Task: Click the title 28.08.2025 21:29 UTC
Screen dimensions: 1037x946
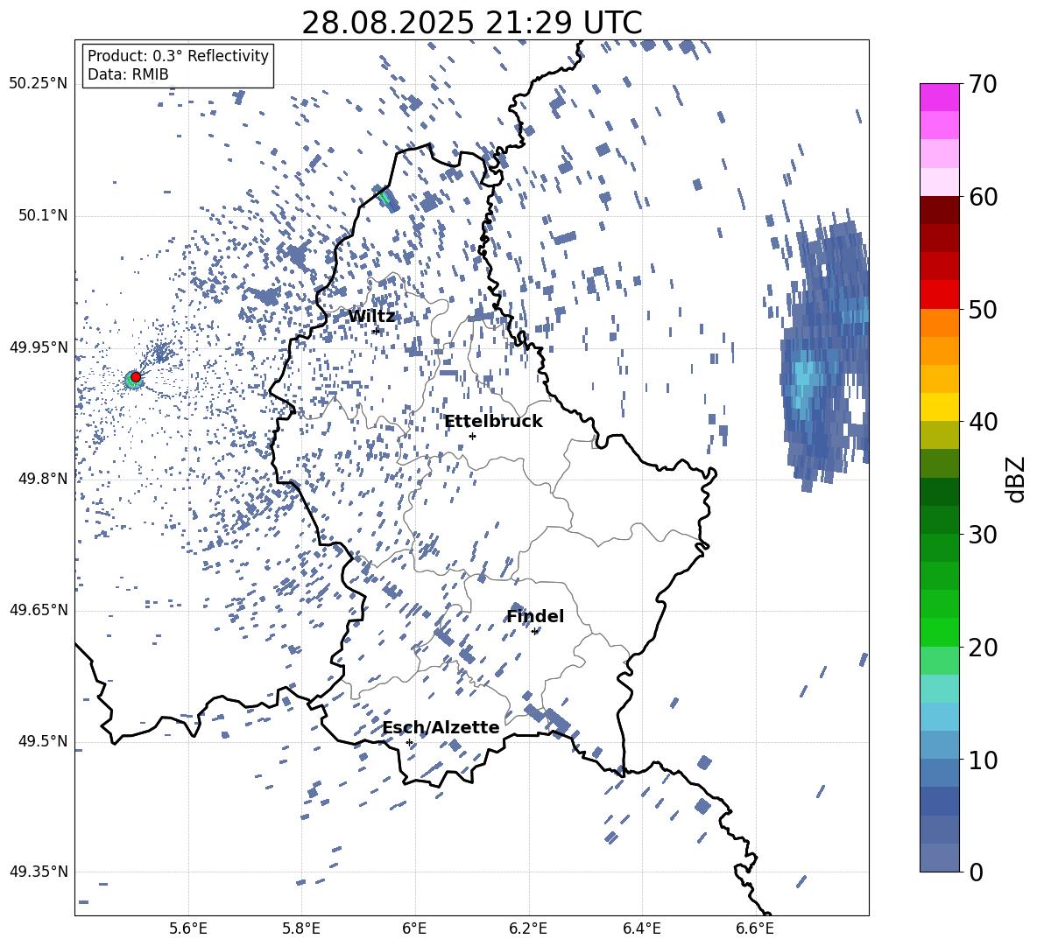Action: (472, 23)
